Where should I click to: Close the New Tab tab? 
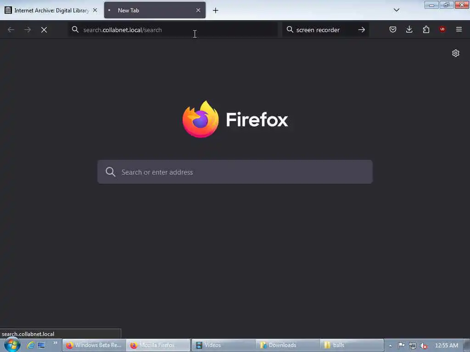click(x=198, y=10)
